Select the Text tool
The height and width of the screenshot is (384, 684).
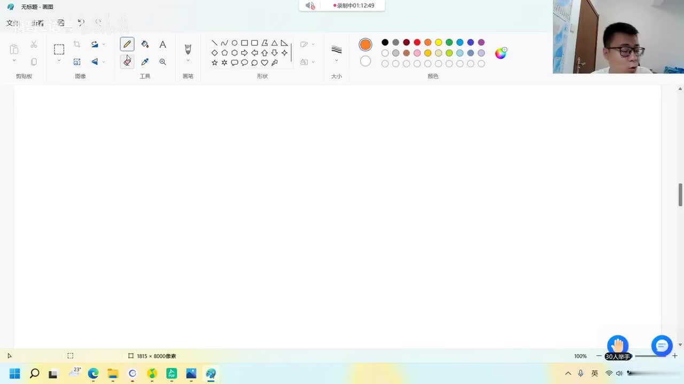click(x=162, y=44)
